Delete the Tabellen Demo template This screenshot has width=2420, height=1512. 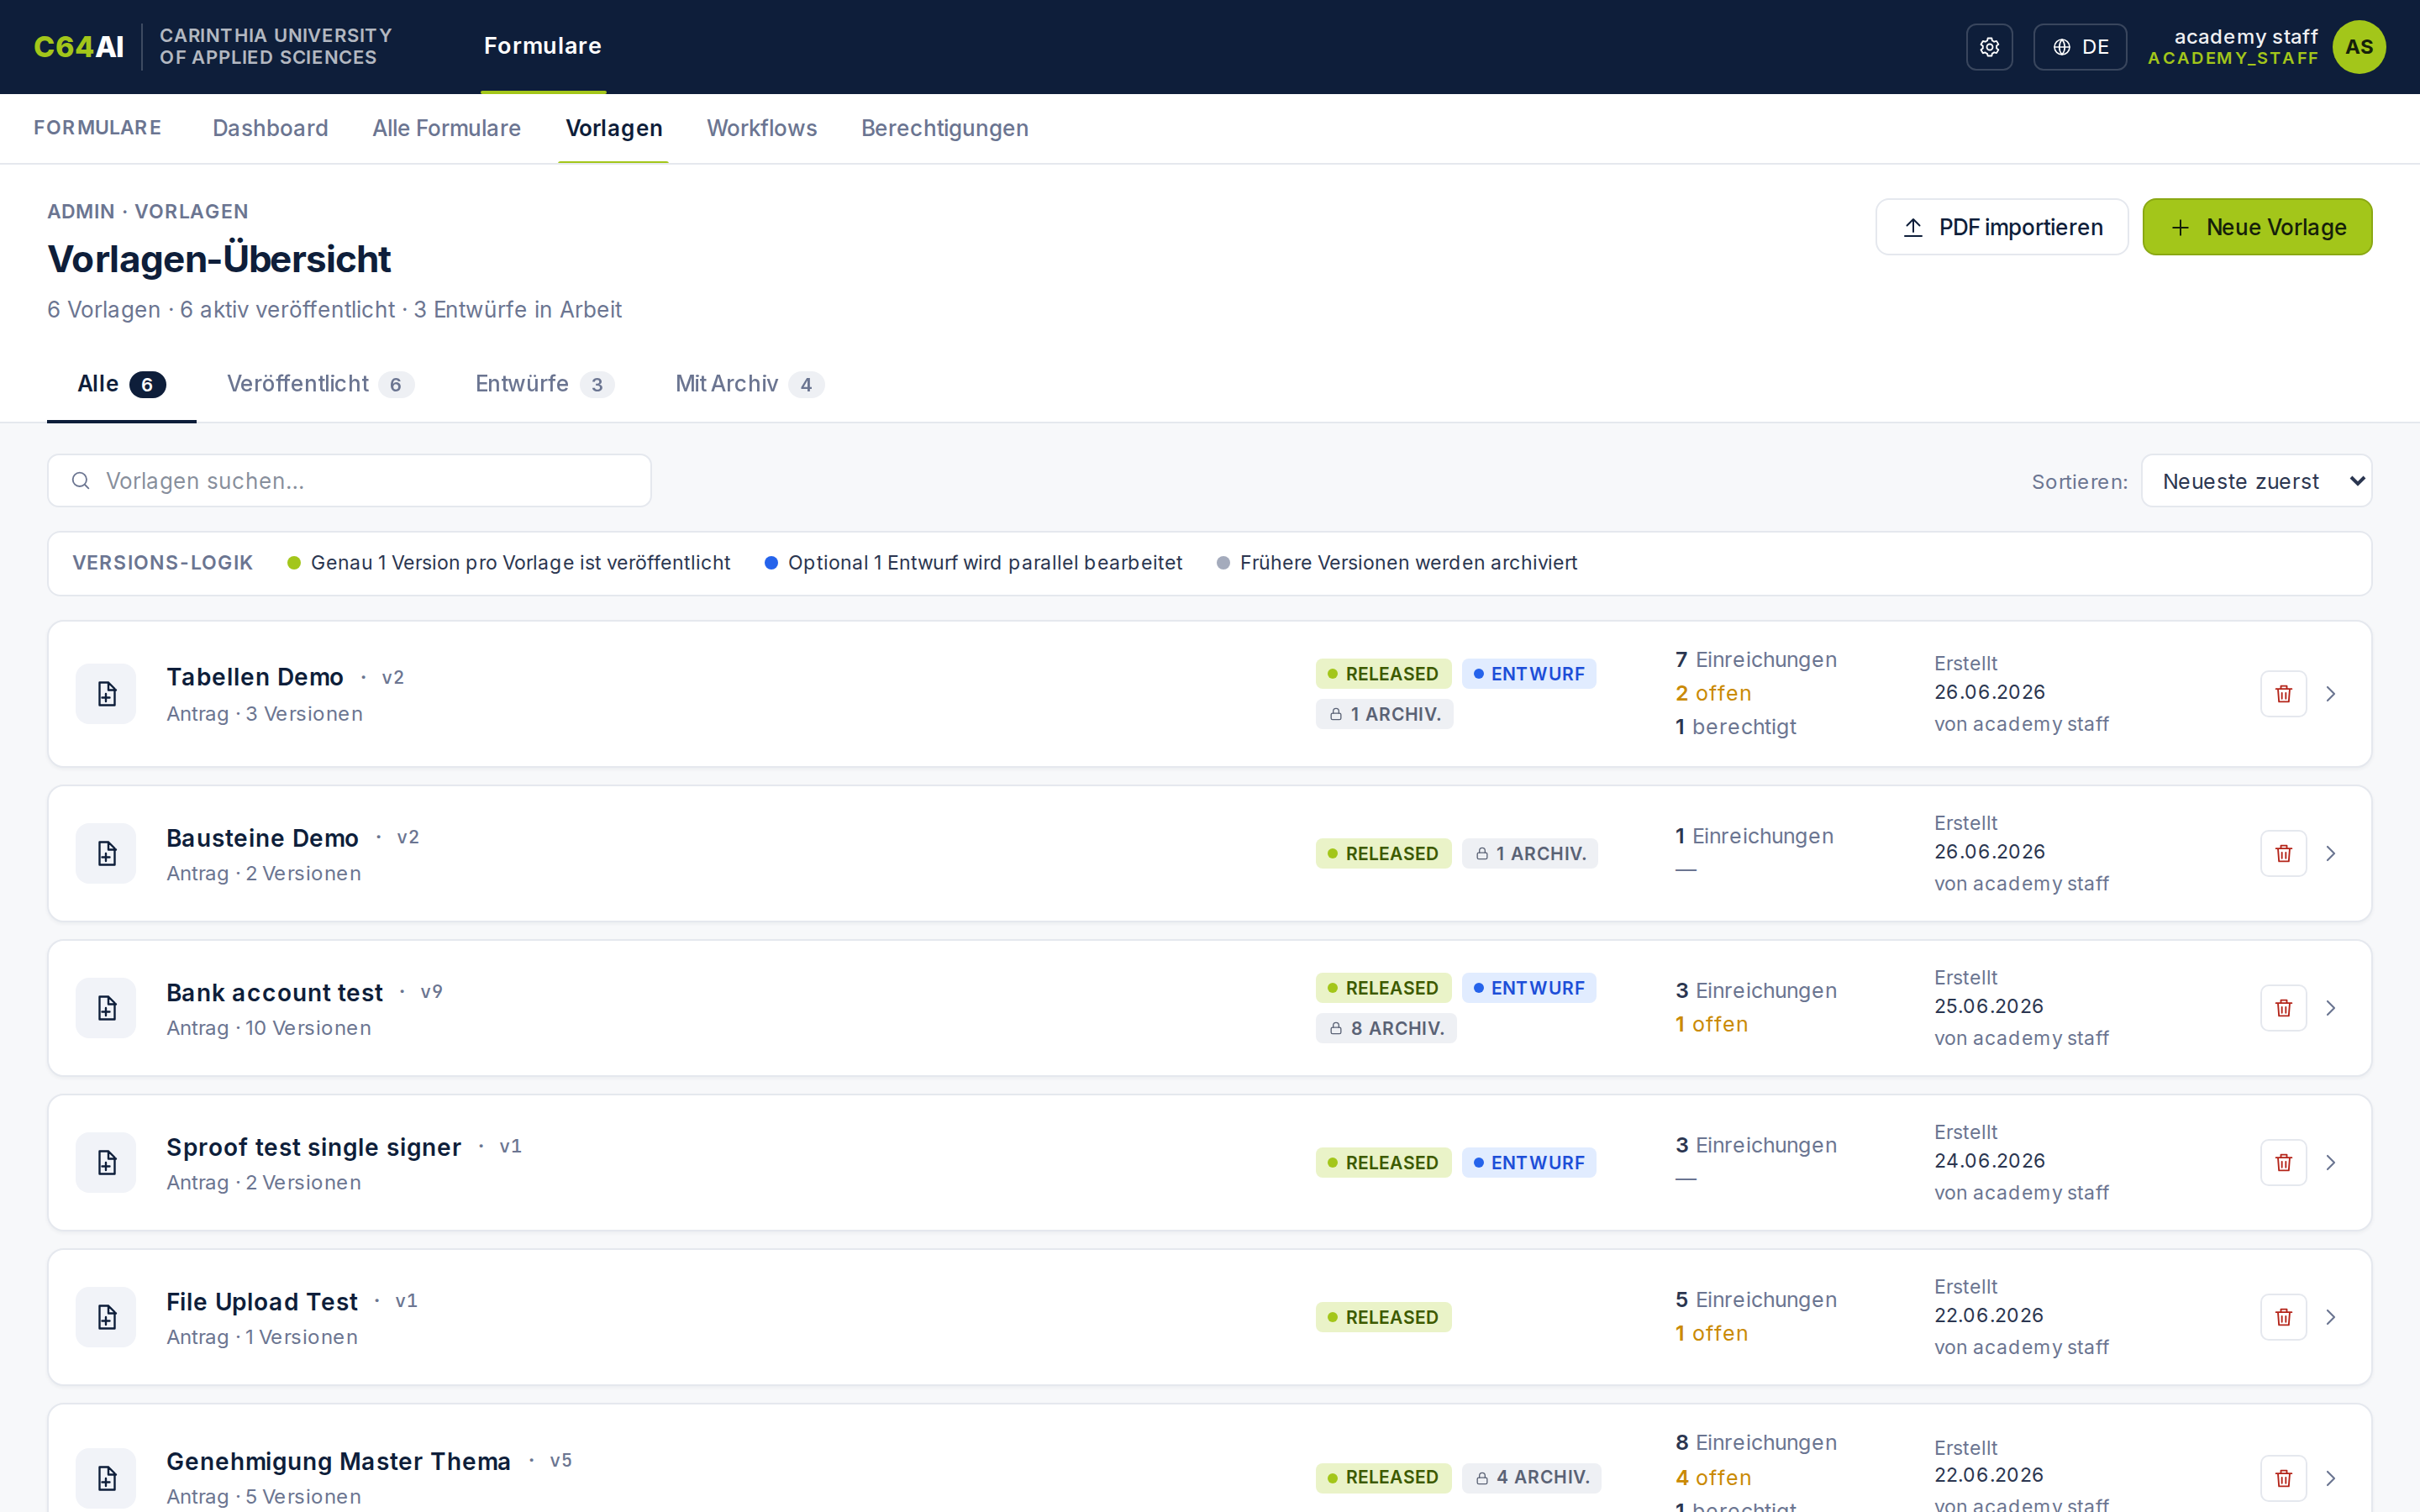click(x=2283, y=694)
